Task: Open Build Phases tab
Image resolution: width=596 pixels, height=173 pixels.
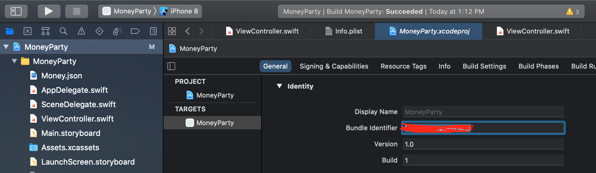Action: (x=538, y=66)
